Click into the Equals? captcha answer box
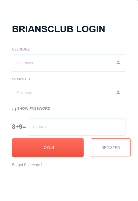The image size is (138, 201). [x=77, y=127]
